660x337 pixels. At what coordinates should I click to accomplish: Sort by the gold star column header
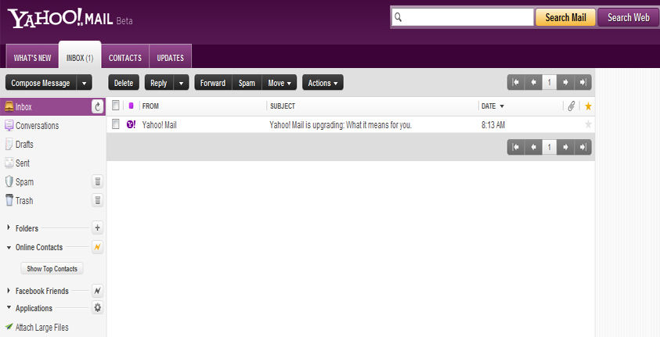tap(589, 106)
